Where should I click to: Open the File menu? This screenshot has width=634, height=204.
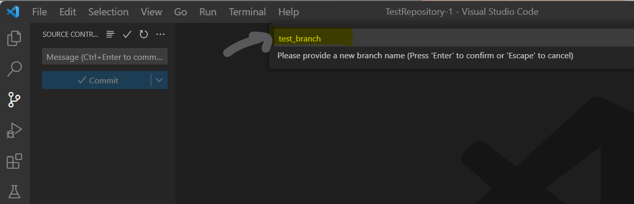(x=39, y=12)
